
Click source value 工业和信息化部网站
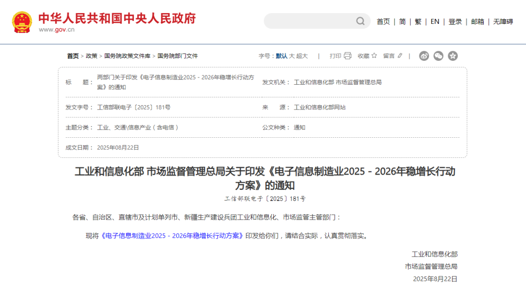click(319, 107)
